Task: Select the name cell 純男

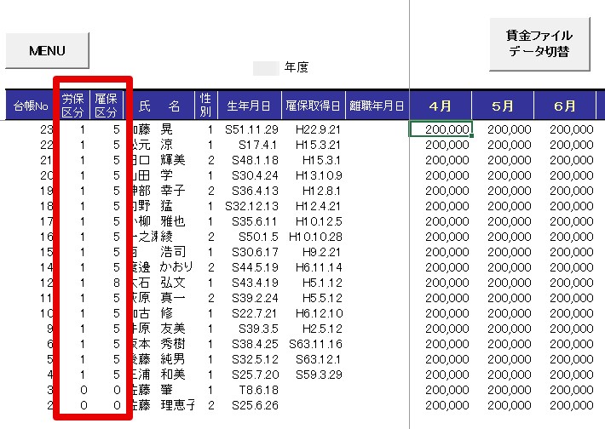Action: (x=173, y=359)
